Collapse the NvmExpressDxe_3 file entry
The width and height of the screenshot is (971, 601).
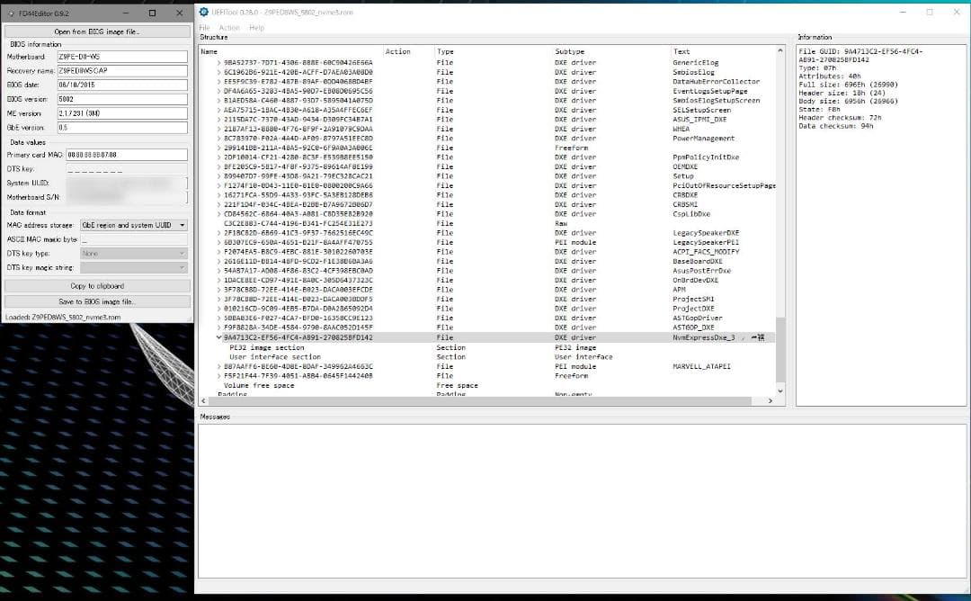[219, 336]
